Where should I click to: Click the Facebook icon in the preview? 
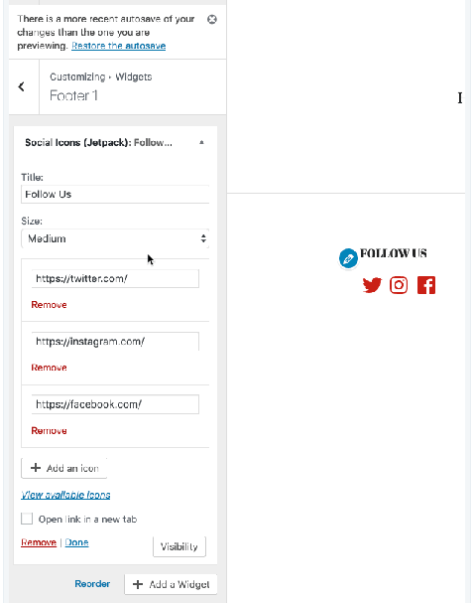click(x=426, y=285)
